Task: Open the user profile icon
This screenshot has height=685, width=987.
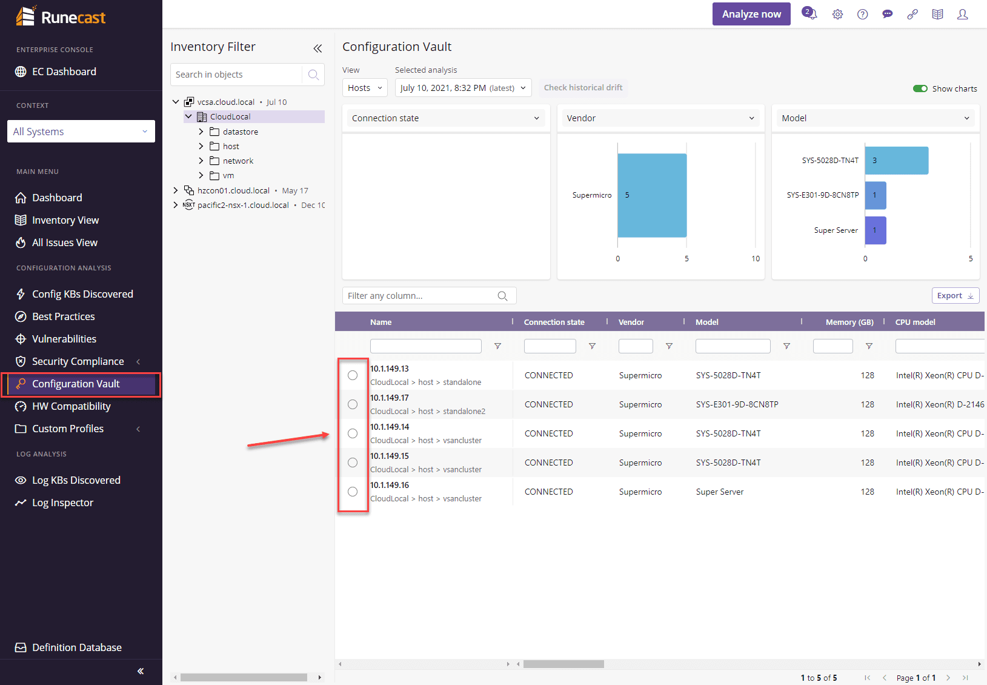Action: (962, 15)
